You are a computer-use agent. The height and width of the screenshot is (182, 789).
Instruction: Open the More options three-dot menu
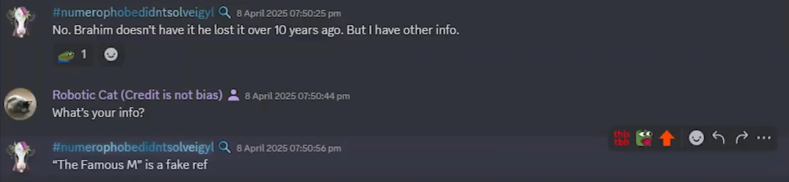[x=764, y=138]
